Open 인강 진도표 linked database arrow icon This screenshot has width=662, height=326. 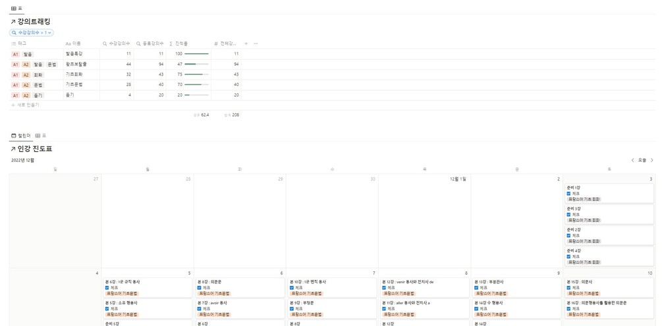pyautogui.click(x=13, y=149)
